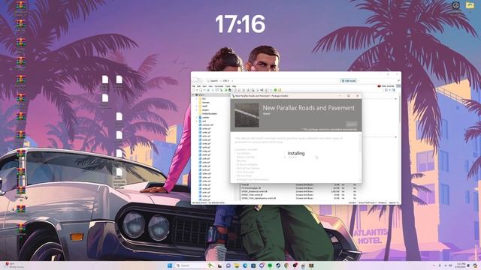Collapse the GTA V root tree node
Screen dimensions: 481x270
(193, 95)
